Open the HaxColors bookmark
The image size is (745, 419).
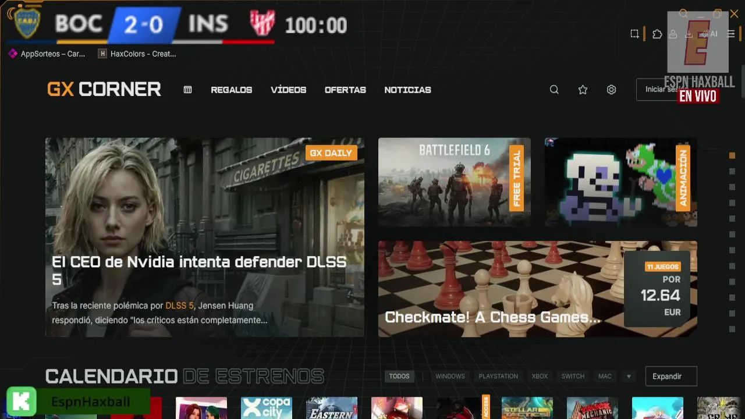(x=137, y=54)
